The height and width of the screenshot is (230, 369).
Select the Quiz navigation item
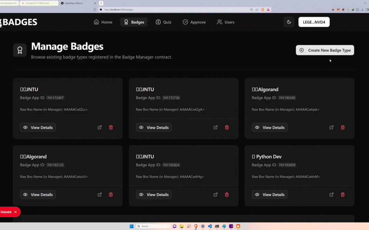tap(163, 22)
